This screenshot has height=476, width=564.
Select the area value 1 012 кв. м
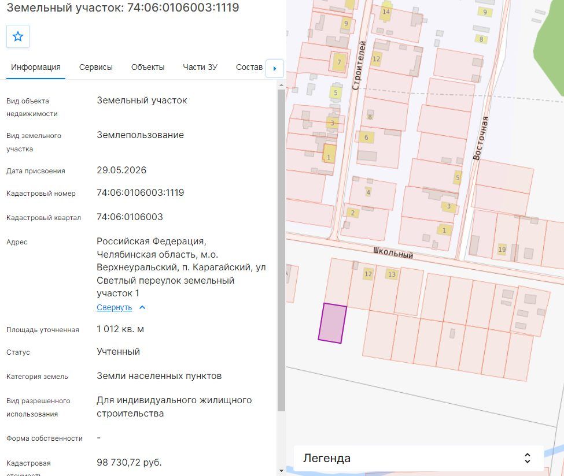(x=120, y=329)
